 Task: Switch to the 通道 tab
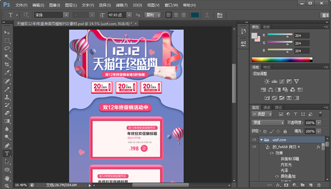click(267, 108)
